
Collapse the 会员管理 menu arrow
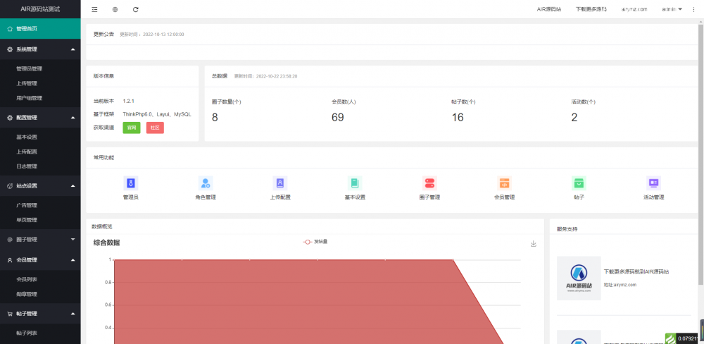coord(73,260)
